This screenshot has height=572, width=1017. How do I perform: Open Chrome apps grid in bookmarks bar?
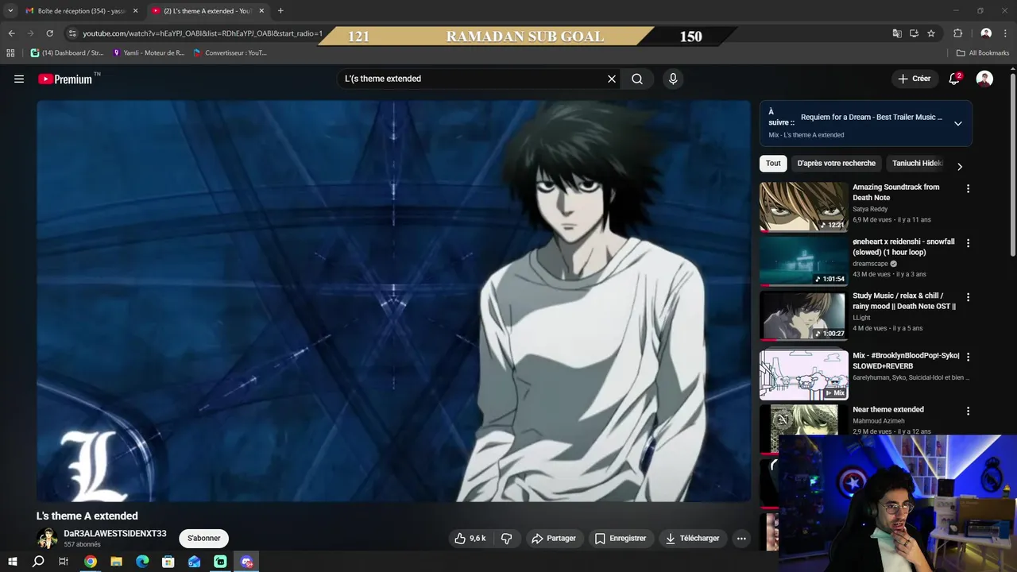click(10, 53)
